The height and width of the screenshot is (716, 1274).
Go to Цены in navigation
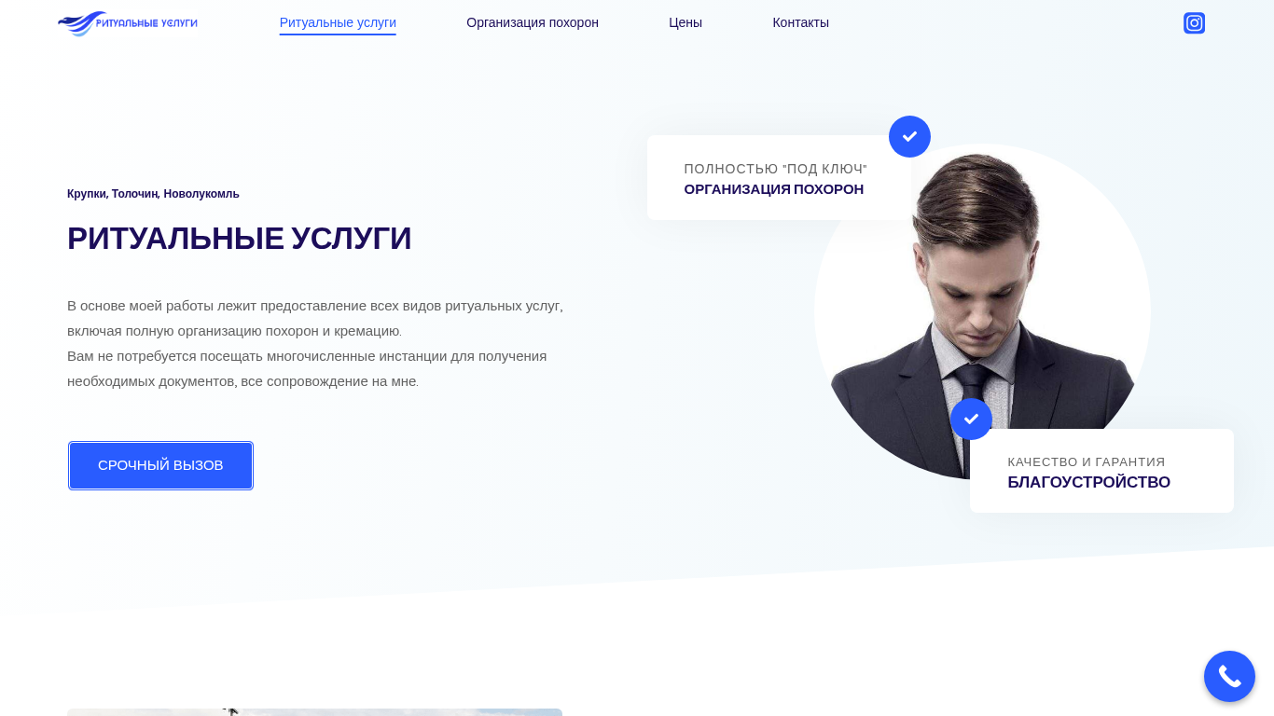[685, 22]
